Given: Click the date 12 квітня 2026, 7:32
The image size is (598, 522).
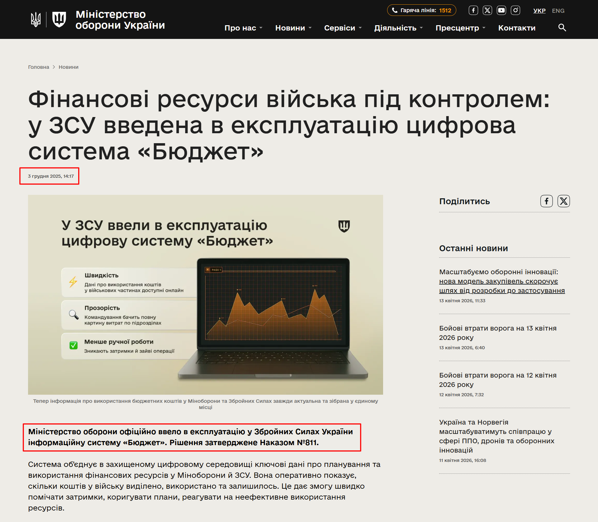Looking at the screenshot, I should point(461,395).
